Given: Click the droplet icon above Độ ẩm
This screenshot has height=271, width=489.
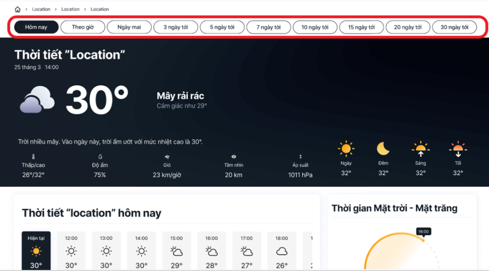Looking at the screenshot, I should [x=100, y=157].
